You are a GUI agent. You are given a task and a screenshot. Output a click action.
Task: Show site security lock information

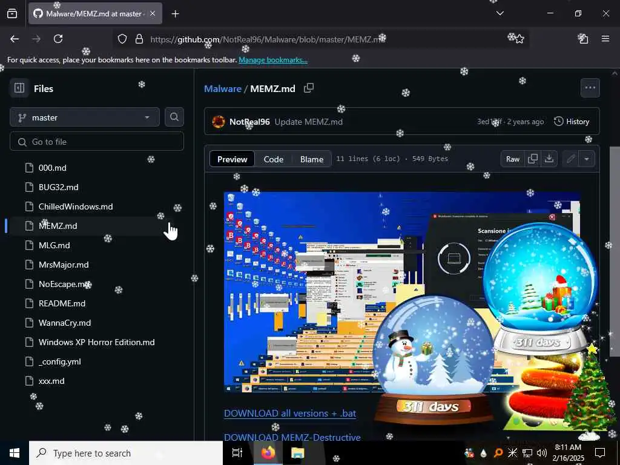[x=139, y=39]
